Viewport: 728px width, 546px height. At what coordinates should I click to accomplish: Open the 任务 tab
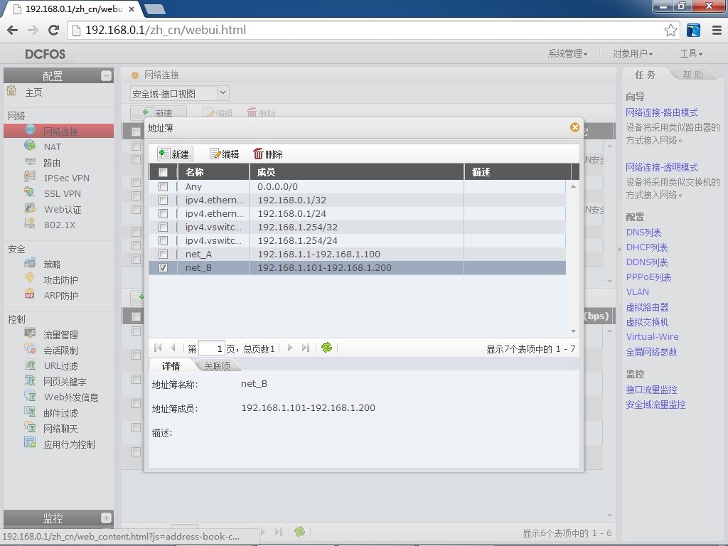645,75
